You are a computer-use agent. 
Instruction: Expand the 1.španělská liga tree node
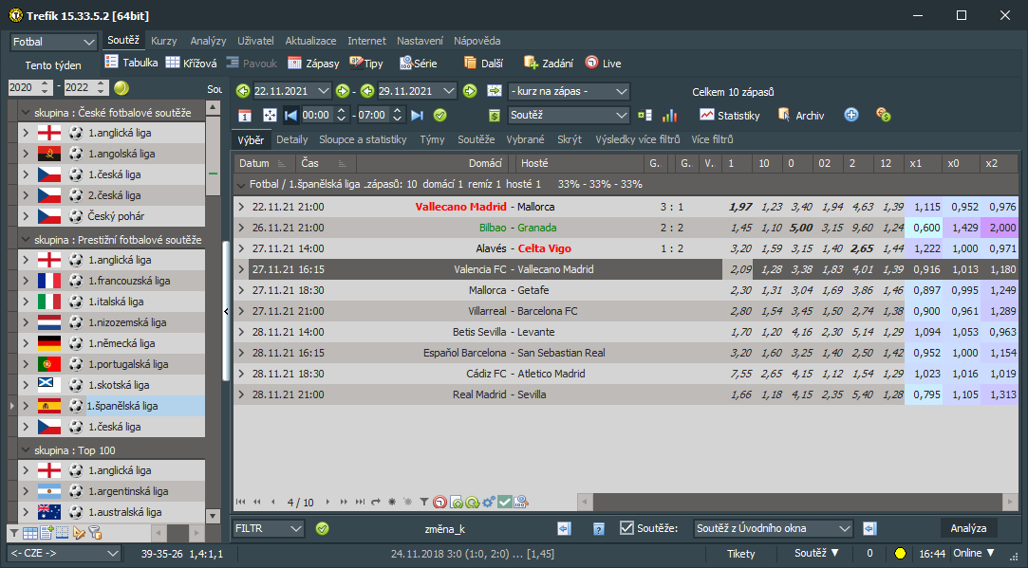coord(26,406)
